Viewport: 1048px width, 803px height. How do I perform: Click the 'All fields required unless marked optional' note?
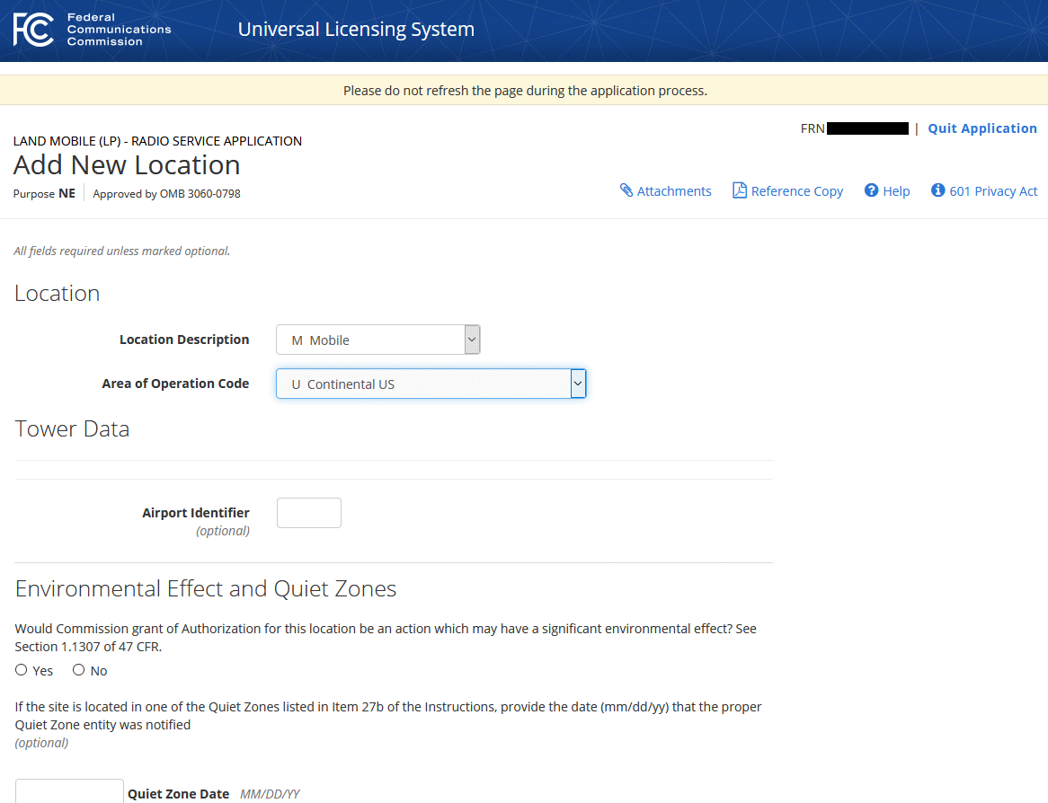coord(121,251)
